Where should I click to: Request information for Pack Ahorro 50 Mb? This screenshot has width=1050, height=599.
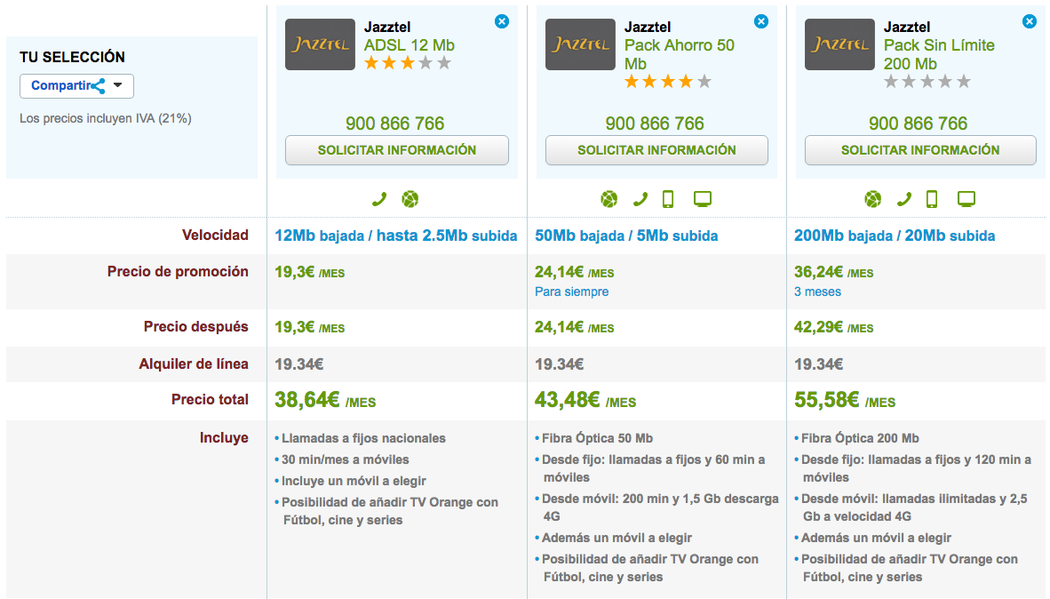click(656, 150)
